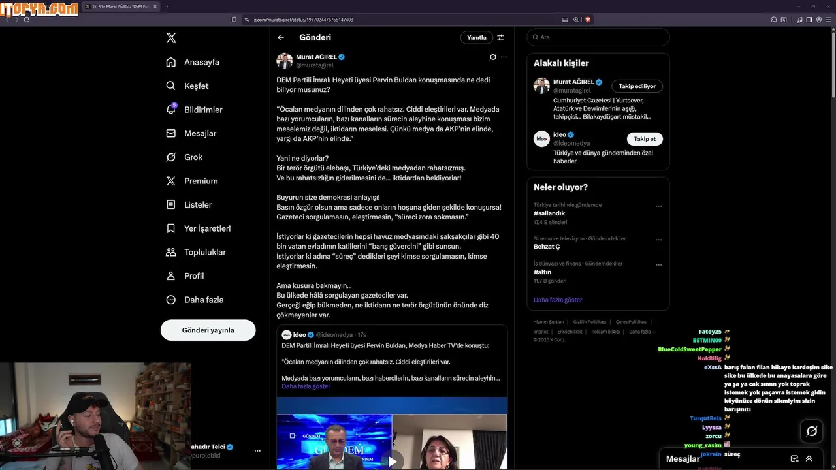This screenshot has width=836, height=470.
Task: Open the Premium page
Action: (192, 181)
